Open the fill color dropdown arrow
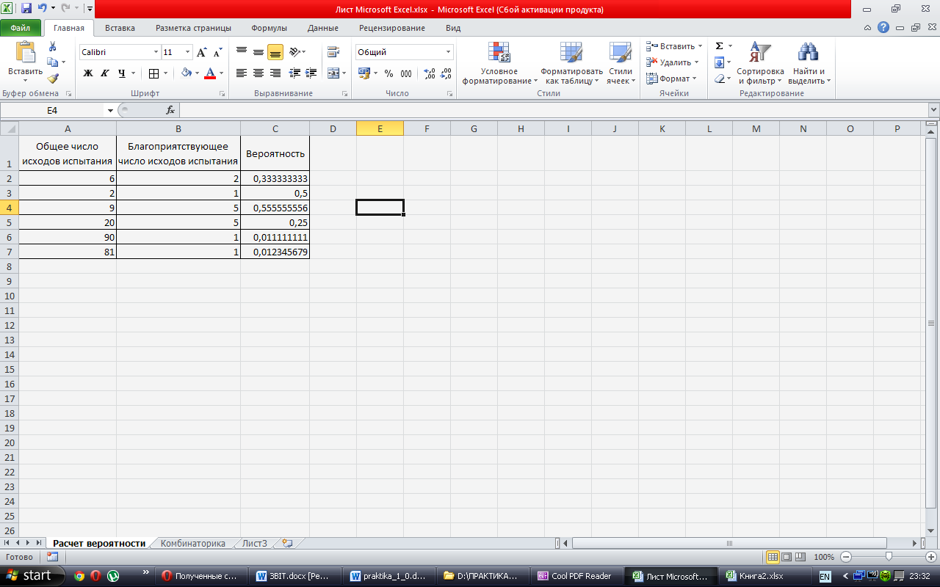Image resolution: width=940 pixels, height=587 pixels. pos(198,73)
